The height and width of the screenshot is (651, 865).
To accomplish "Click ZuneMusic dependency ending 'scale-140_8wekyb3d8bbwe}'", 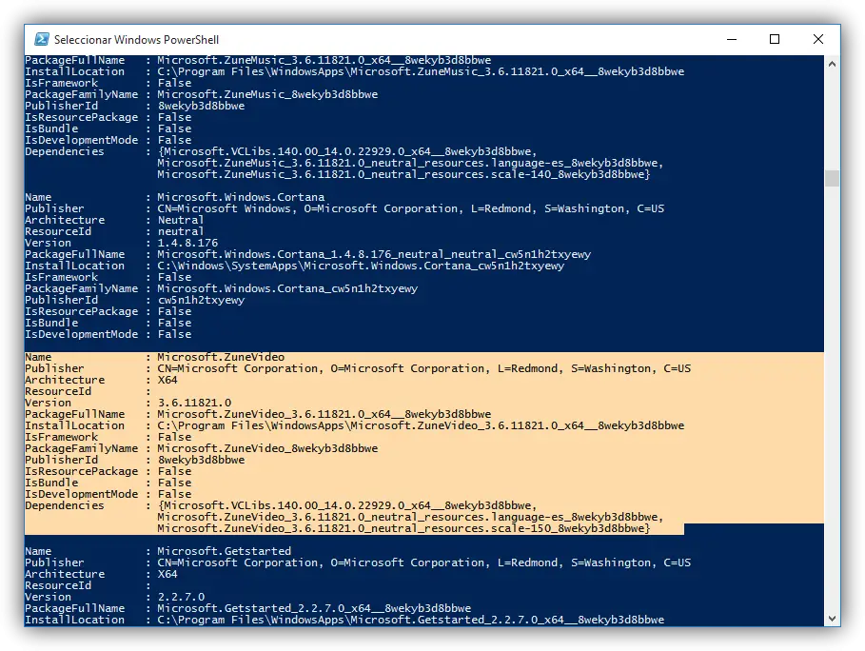I will (403, 174).
